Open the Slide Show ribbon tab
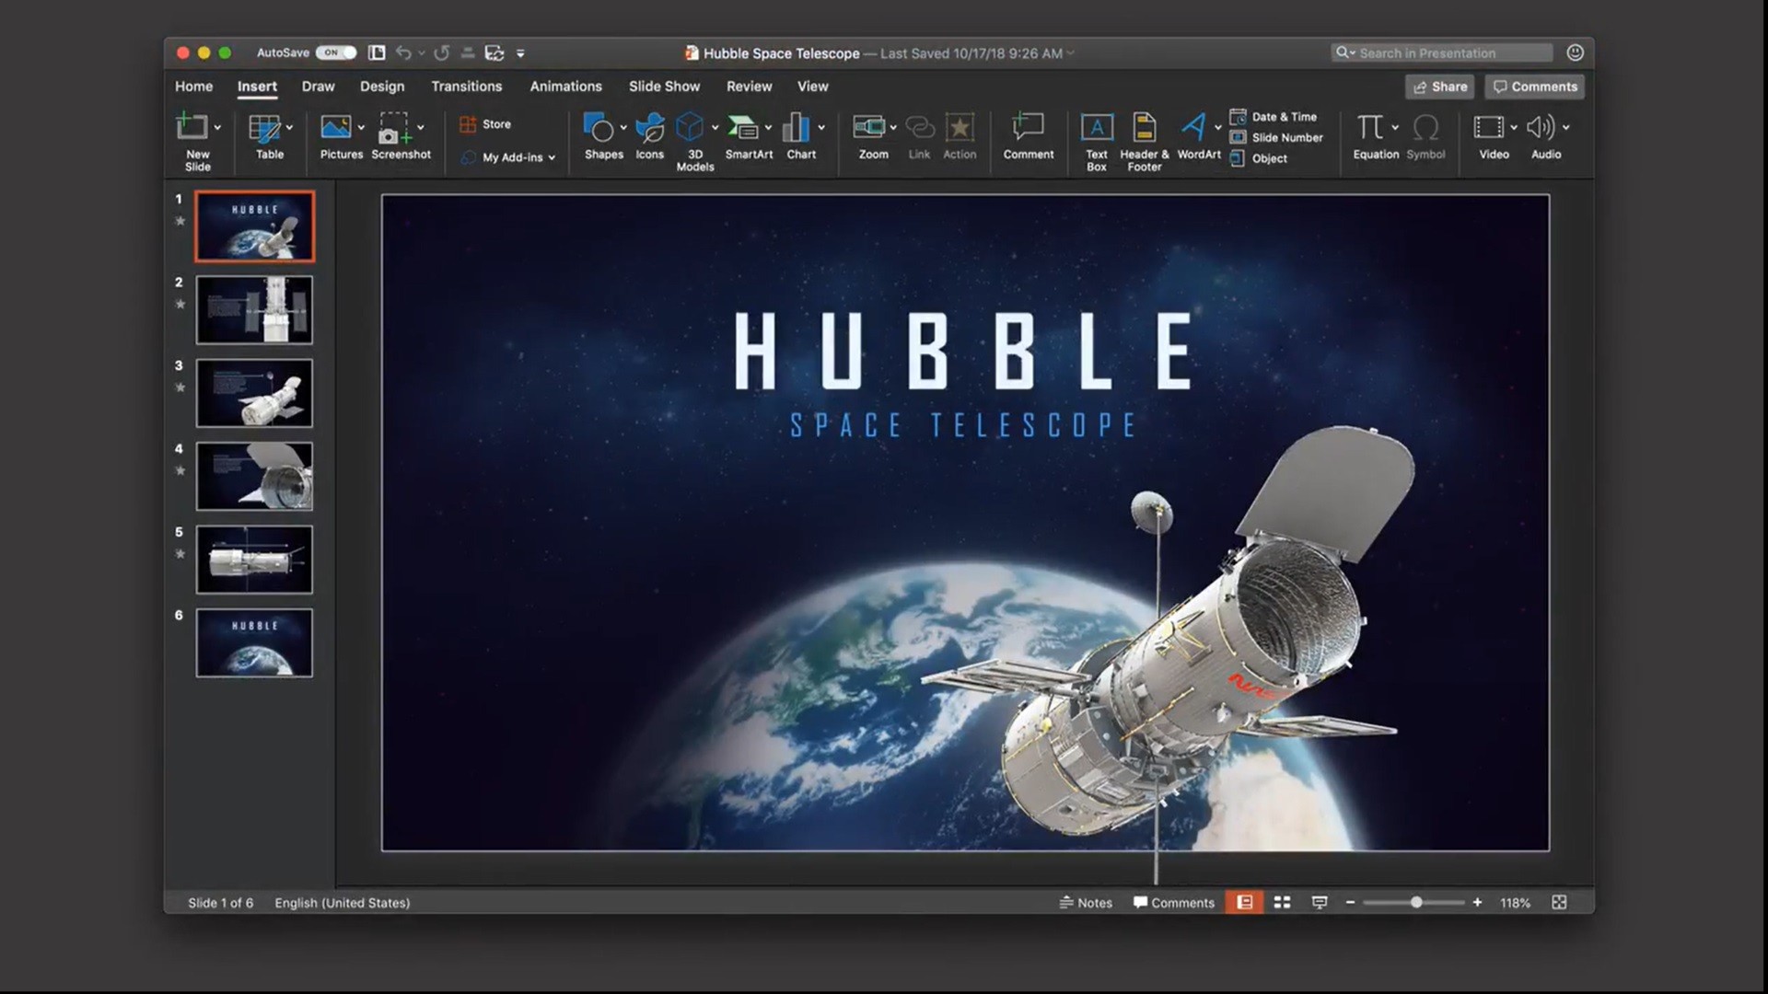The width and height of the screenshot is (1768, 994). tap(664, 86)
